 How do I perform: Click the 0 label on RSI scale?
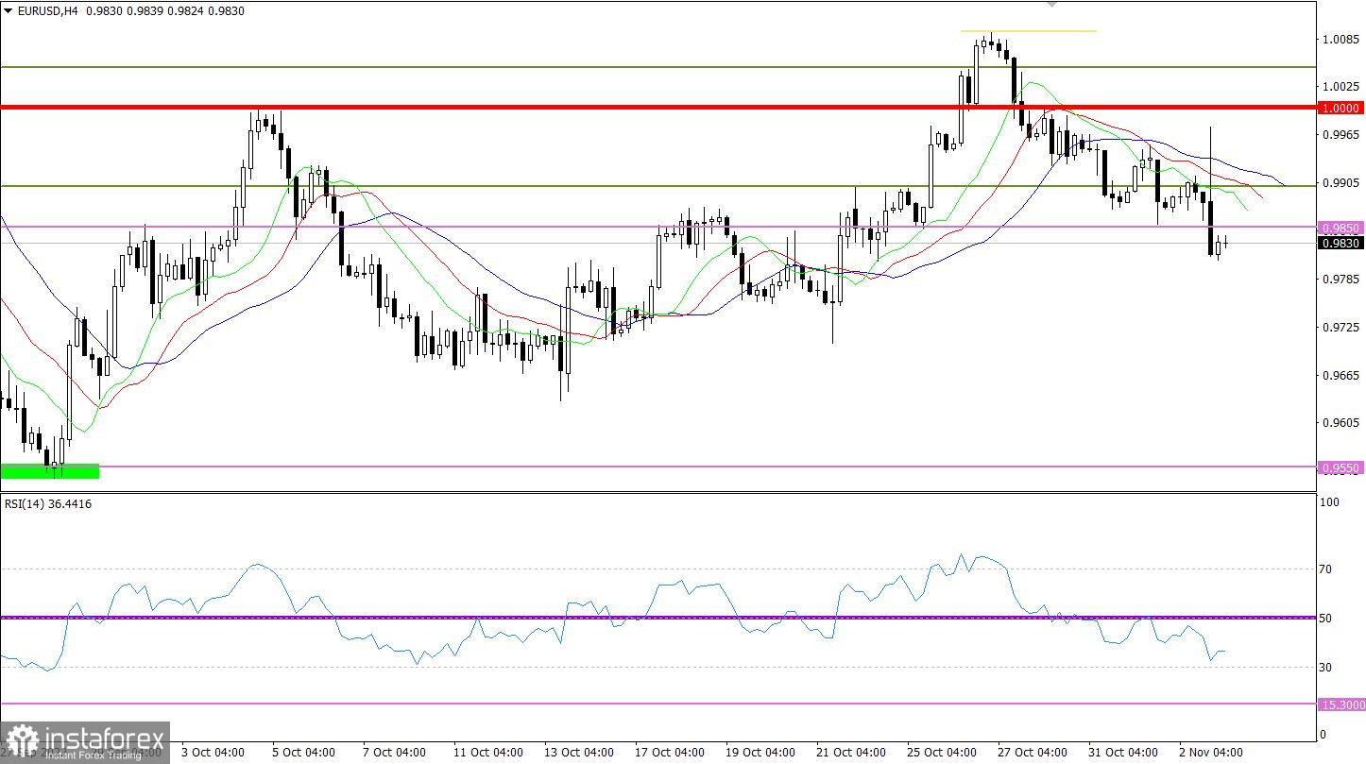coord(1323,734)
